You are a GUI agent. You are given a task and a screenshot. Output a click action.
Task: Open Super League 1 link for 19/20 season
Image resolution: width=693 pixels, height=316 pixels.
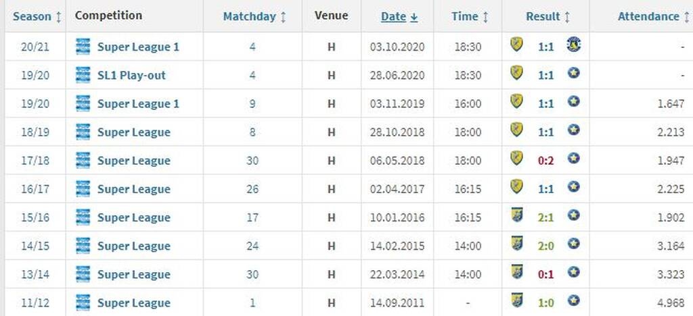coord(138,104)
